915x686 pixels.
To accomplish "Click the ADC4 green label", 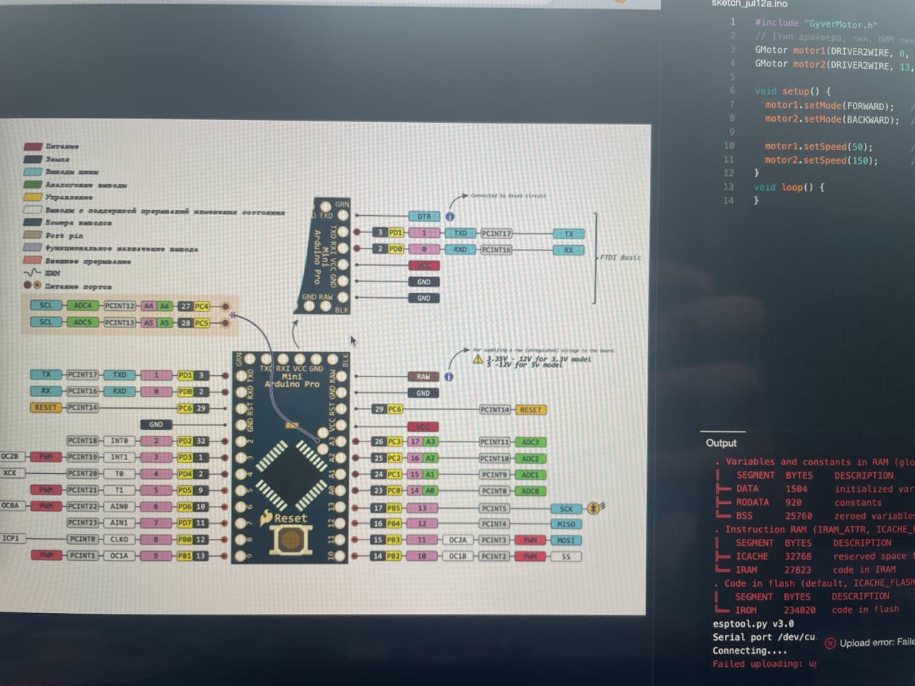I will click(x=83, y=306).
